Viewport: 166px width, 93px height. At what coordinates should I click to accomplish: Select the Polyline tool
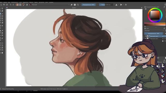[x=2, y=18]
